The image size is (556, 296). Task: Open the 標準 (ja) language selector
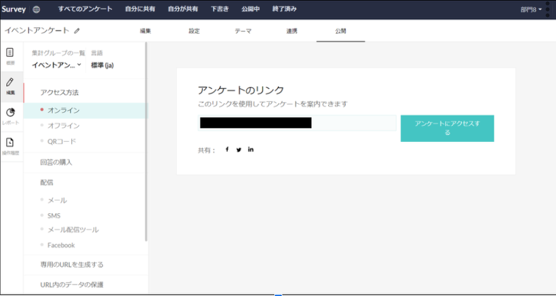coord(102,65)
